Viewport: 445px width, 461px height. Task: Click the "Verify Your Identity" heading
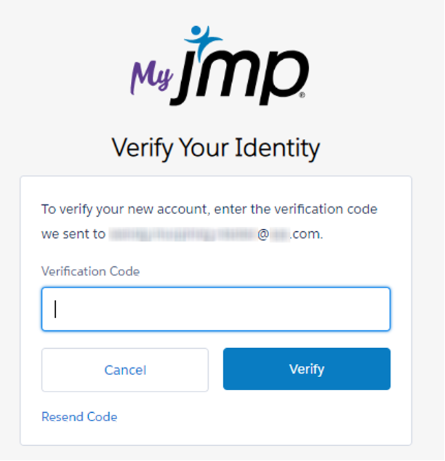pyautogui.click(x=216, y=147)
